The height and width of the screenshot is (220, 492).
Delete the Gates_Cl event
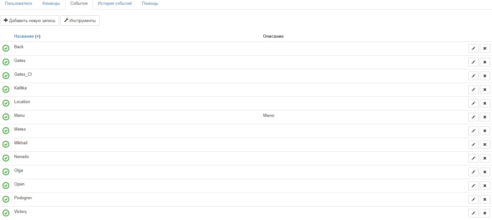click(x=485, y=76)
